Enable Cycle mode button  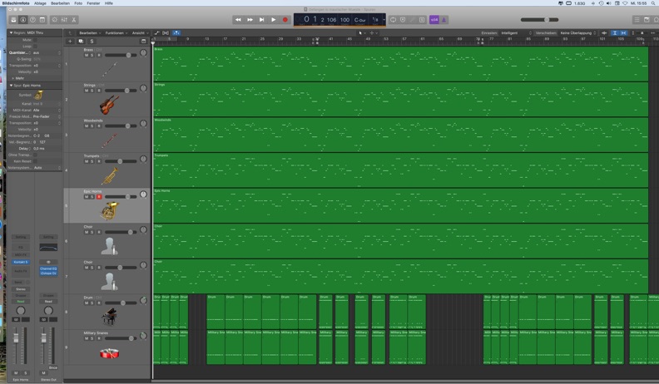[393, 20]
